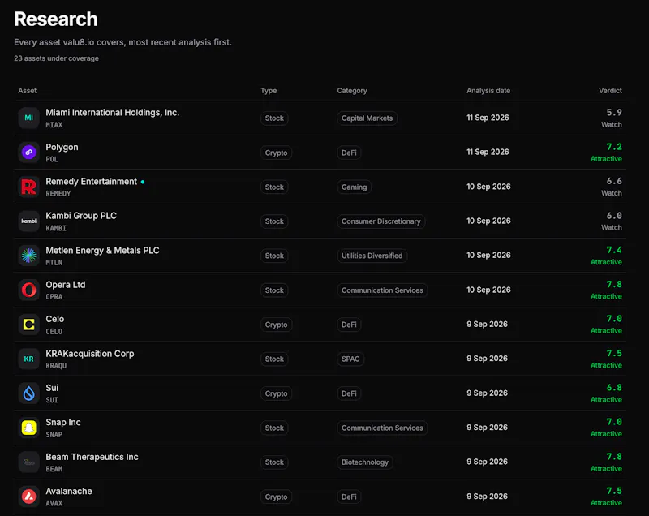Click the DeFi tag in Polygon row
649x516 pixels.
point(349,153)
